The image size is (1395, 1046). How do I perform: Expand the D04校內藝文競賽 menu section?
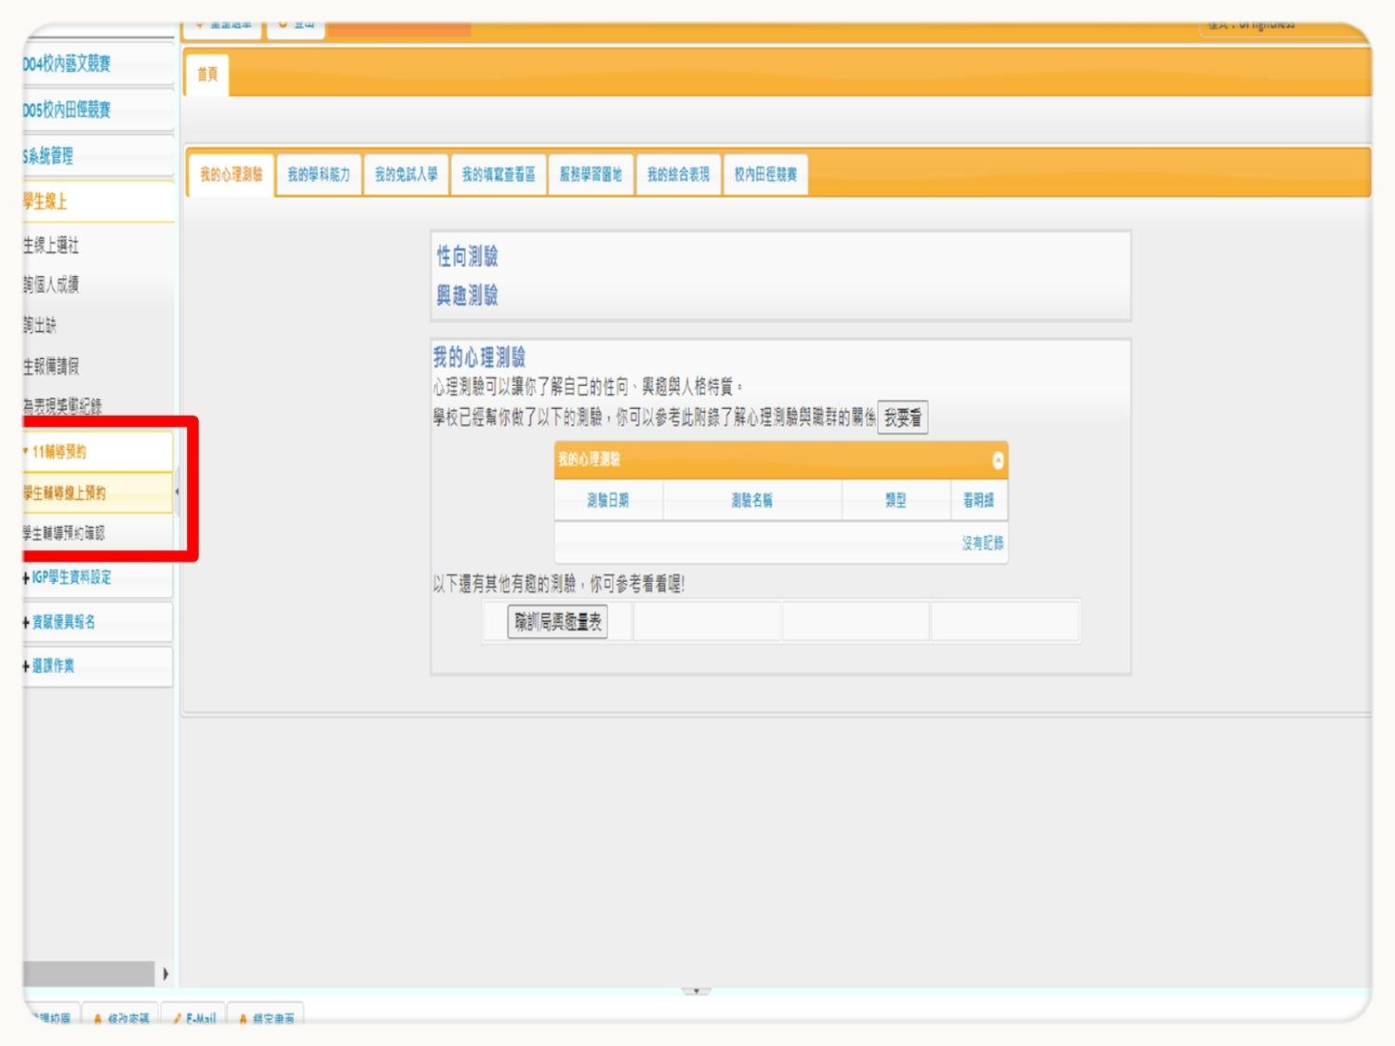(x=67, y=64)
